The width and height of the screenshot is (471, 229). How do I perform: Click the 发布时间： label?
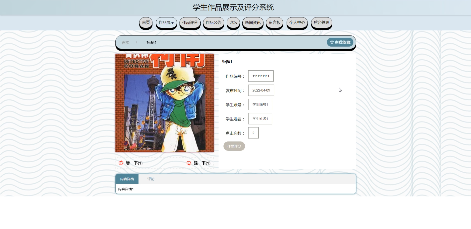tap(235, 91)
